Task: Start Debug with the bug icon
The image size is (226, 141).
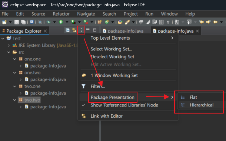Action: pos(49,22)
